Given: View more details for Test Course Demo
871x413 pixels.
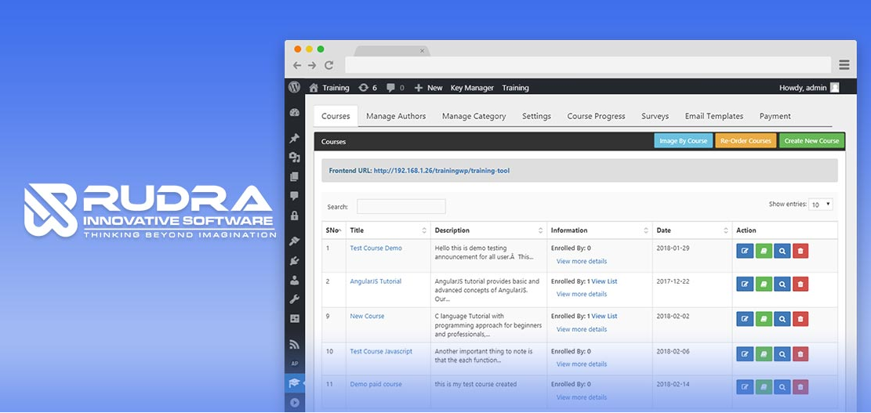Looking at the screenshot, I should click(582, 262).
